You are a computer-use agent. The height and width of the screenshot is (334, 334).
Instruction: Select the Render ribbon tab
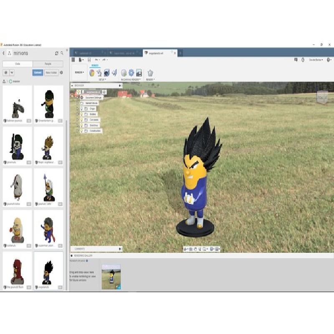pyautogui.click(x=95, y=66)
